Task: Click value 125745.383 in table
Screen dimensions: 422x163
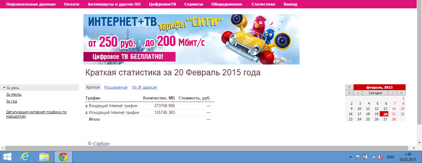Action: 165,113
